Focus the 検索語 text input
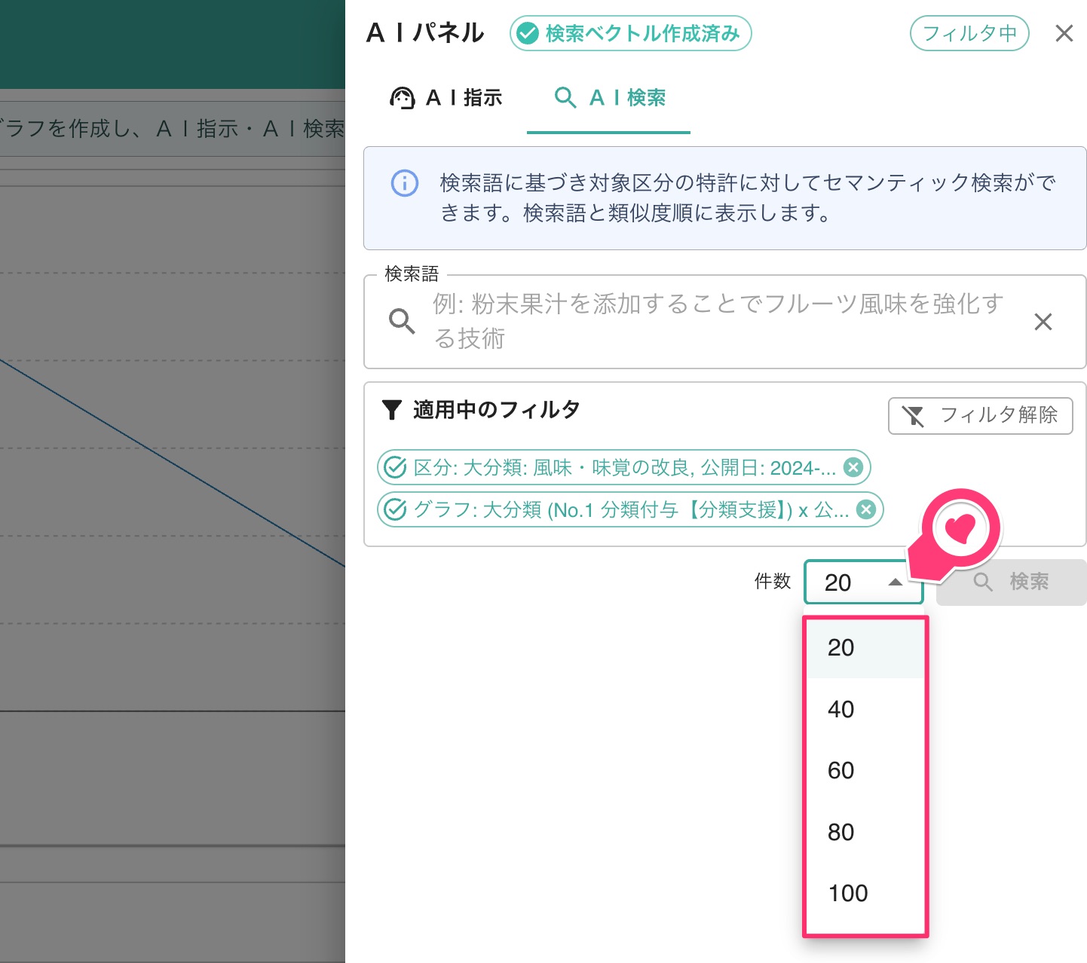This screenshot has height=963, width=1087. pyautogui.click(x=716, y=322)
